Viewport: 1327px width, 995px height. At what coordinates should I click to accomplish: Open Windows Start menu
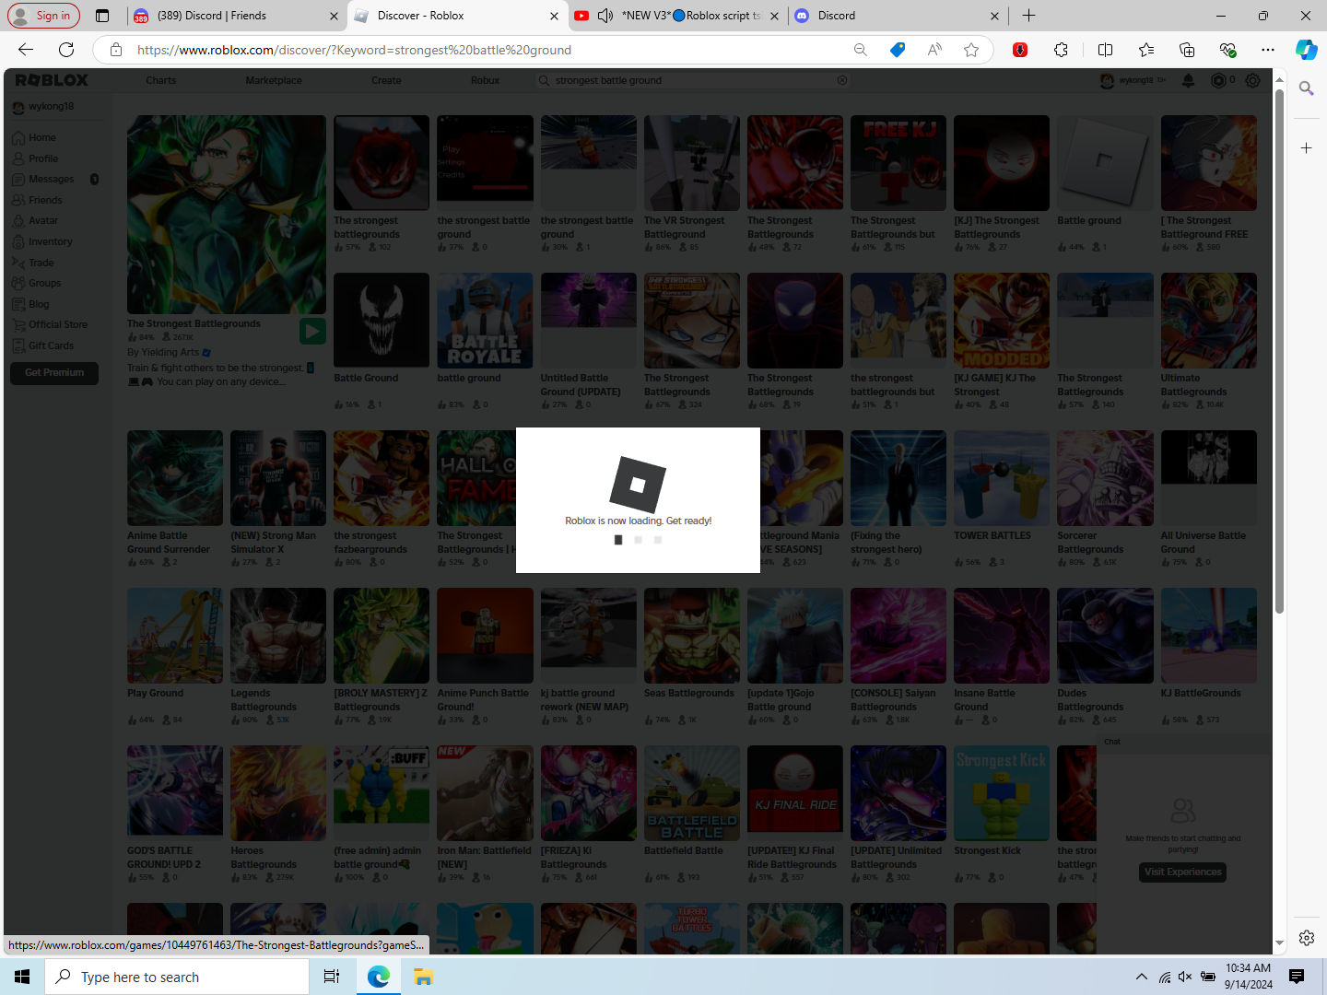[22, 977]
